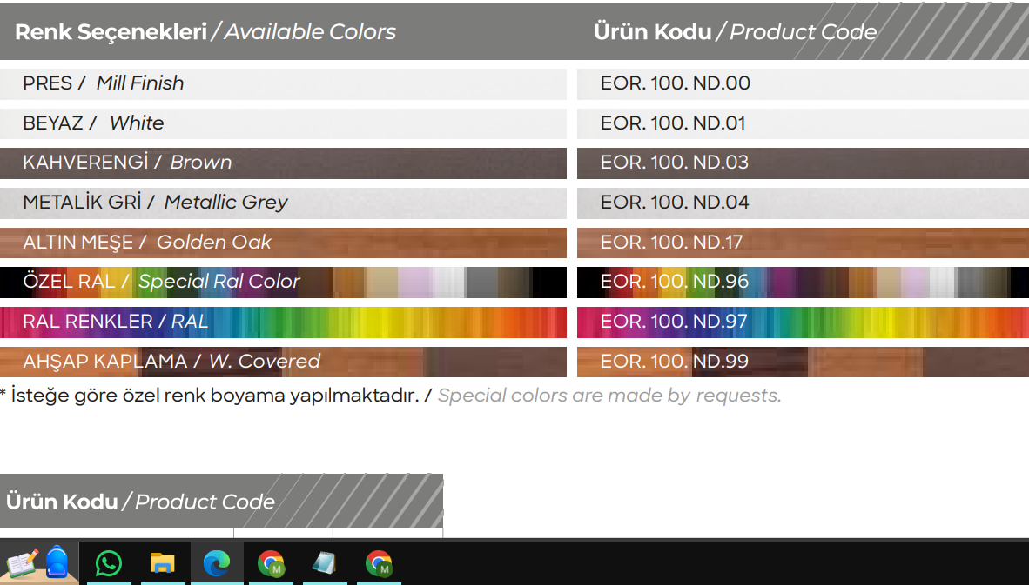Click product code EOR. 100. ND.00

pyautogui.click(x=675, y=83)
